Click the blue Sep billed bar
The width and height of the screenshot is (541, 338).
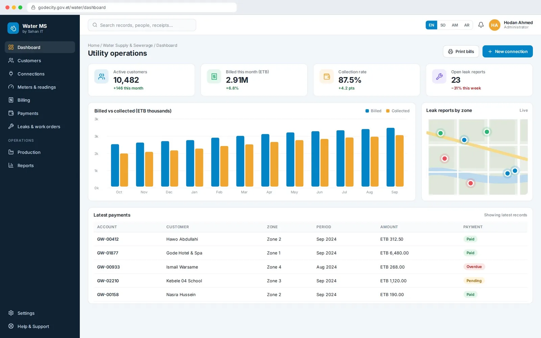pyautogui.click(x=391, y=157)
